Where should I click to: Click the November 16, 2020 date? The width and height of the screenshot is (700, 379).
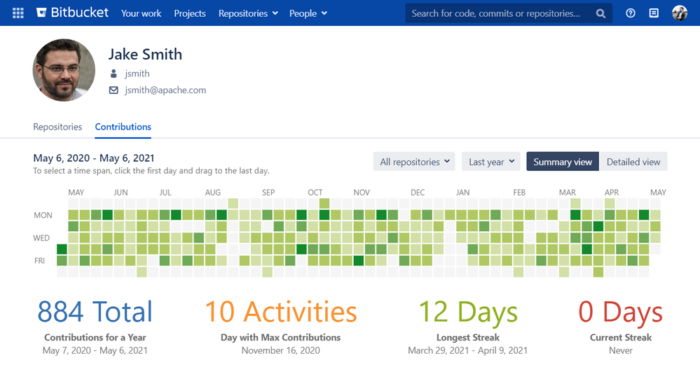[x=281, y=350]
